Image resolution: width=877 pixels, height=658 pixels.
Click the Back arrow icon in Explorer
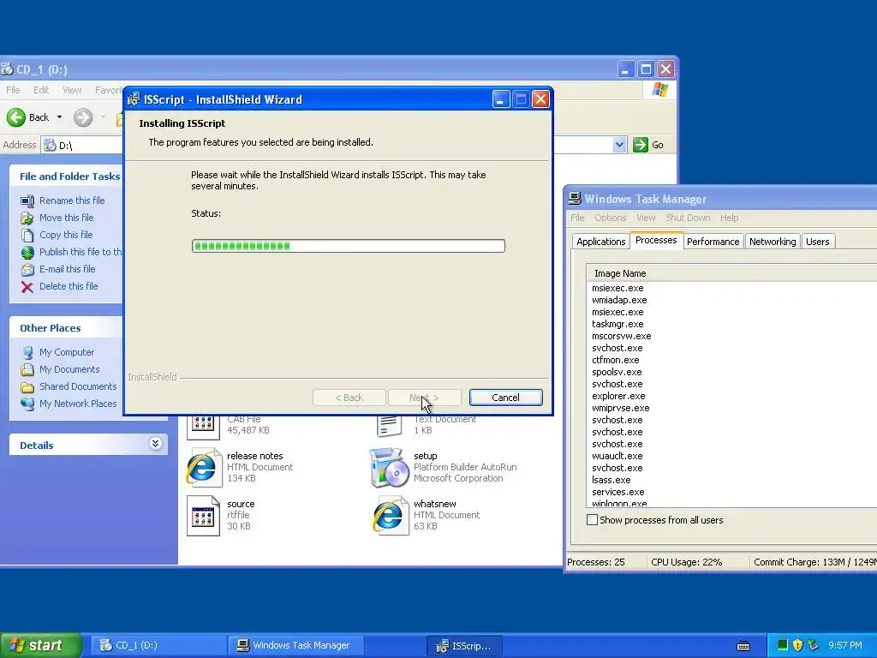click(16, 117)
